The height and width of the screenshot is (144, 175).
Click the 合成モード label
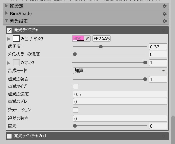pos(17,71)
